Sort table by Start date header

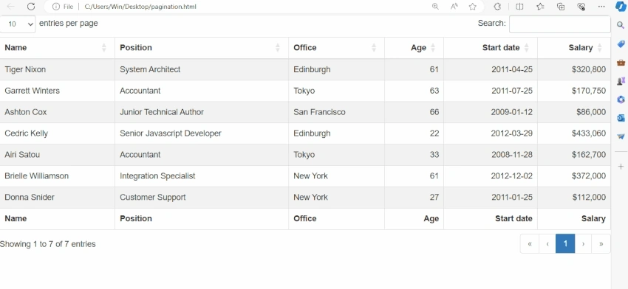(x=491, y=48)
